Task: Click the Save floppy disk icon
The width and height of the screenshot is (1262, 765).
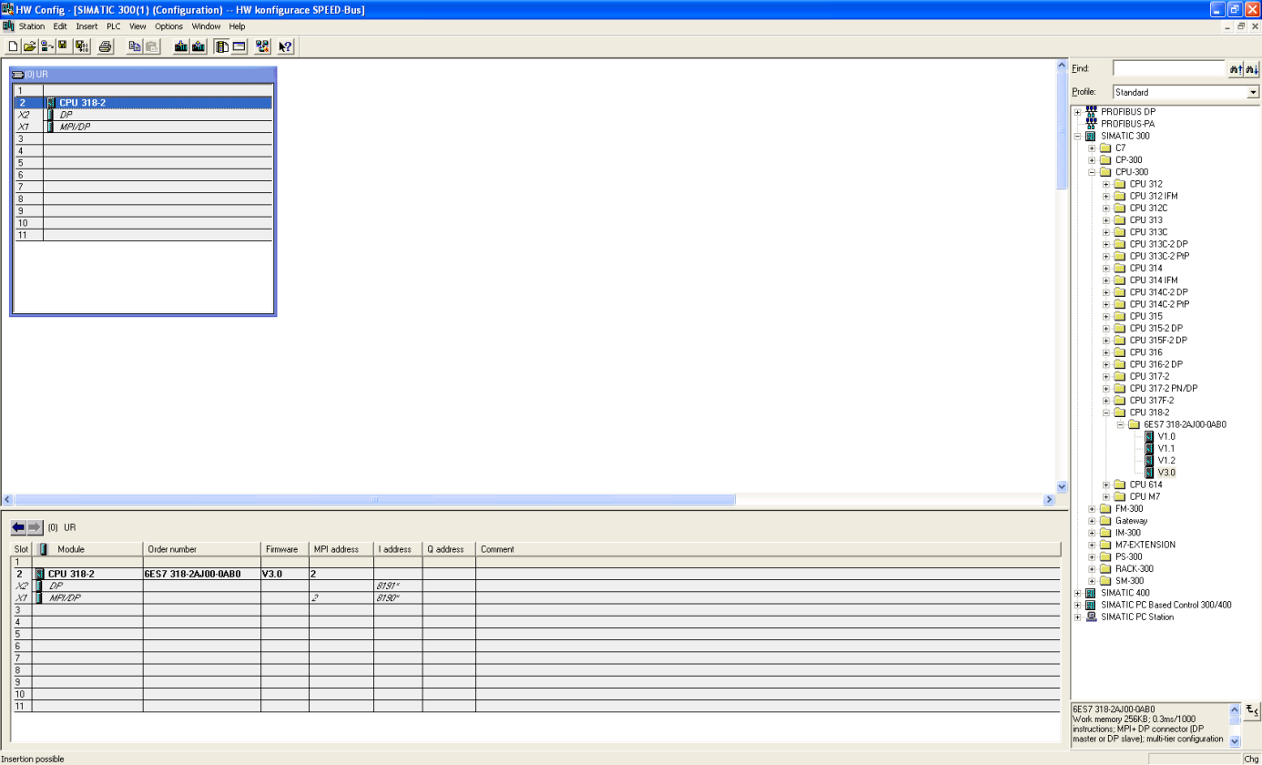Action: coord(63,46)
